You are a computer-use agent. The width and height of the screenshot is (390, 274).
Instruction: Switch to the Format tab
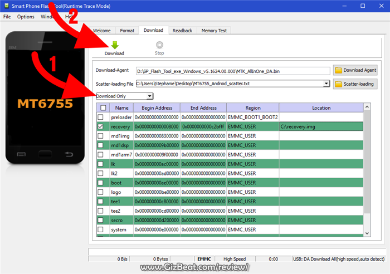(x=127, y=31)
